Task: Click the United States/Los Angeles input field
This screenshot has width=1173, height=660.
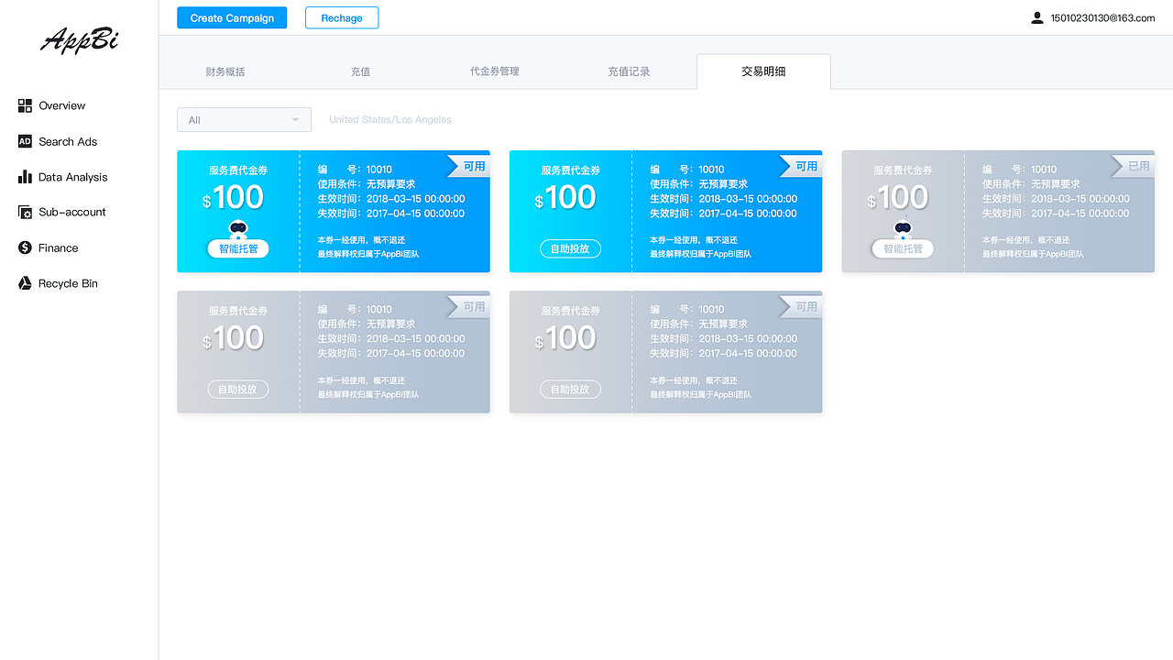Action: click(x=390, y=119)
